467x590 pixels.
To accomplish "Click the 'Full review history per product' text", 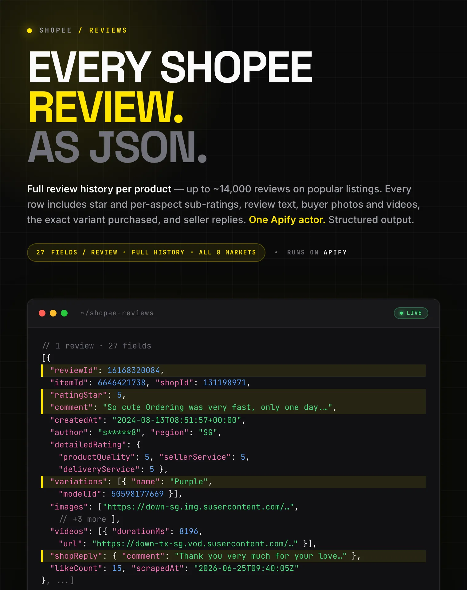I will (99, 189).
